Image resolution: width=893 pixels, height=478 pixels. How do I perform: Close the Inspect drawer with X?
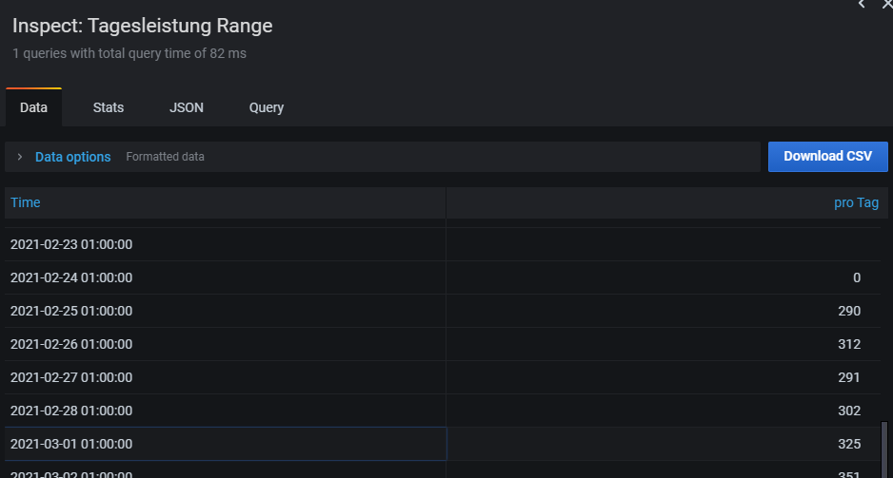(x=886, y=5)
